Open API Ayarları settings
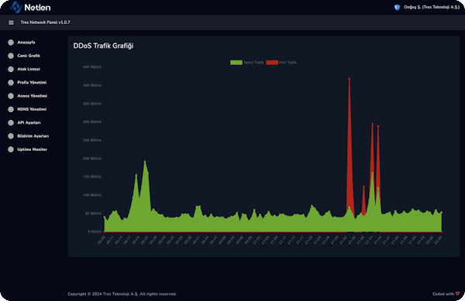The height and width of the screenshot is (301, 465). pos(29,122)
